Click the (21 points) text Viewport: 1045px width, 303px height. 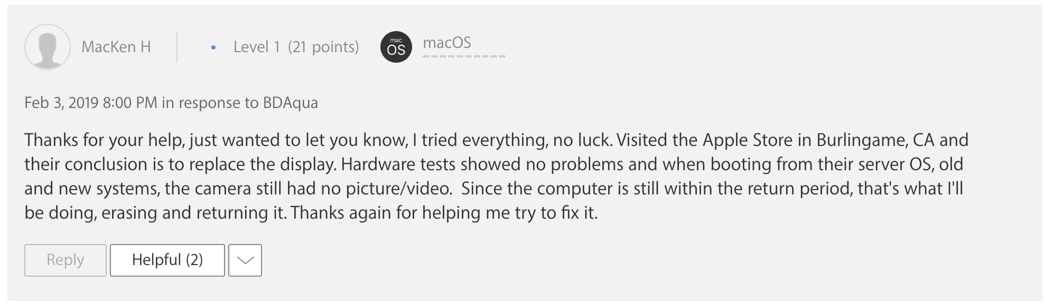tap(323, 47)
